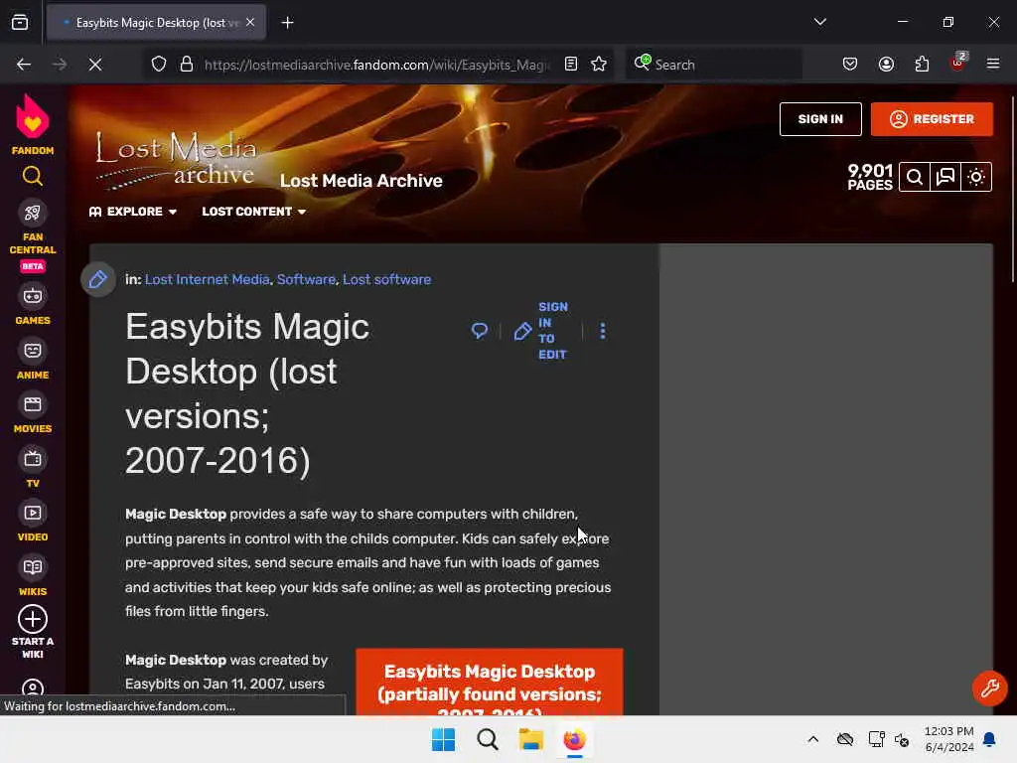Open the Lost Internet Media category link
Image resolution: width=1017 pixels, height=763 pixels.
[207, 279]
